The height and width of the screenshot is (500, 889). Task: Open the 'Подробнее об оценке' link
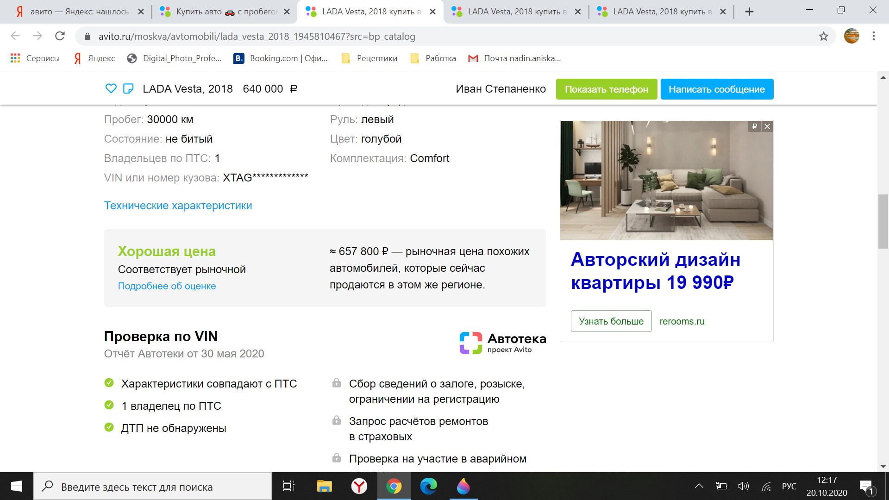tap(167, 286)
